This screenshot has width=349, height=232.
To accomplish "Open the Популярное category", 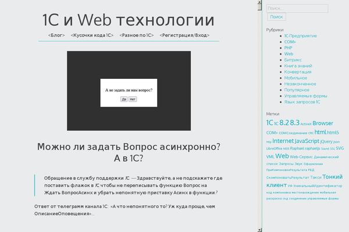I will click(297, 90).
